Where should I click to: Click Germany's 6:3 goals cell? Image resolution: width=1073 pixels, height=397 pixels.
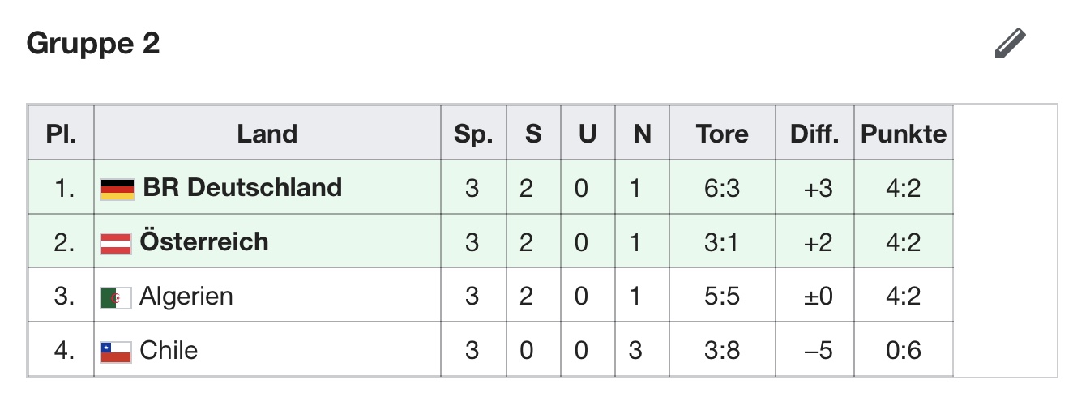(721, 188)
